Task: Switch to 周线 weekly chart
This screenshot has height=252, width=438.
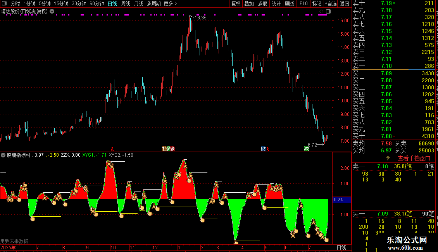Action: click(126, 3)
